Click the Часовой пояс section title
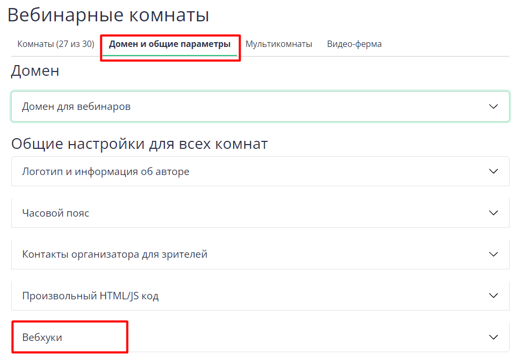Screen dimensions: 517x358 (x=55, y=213)
